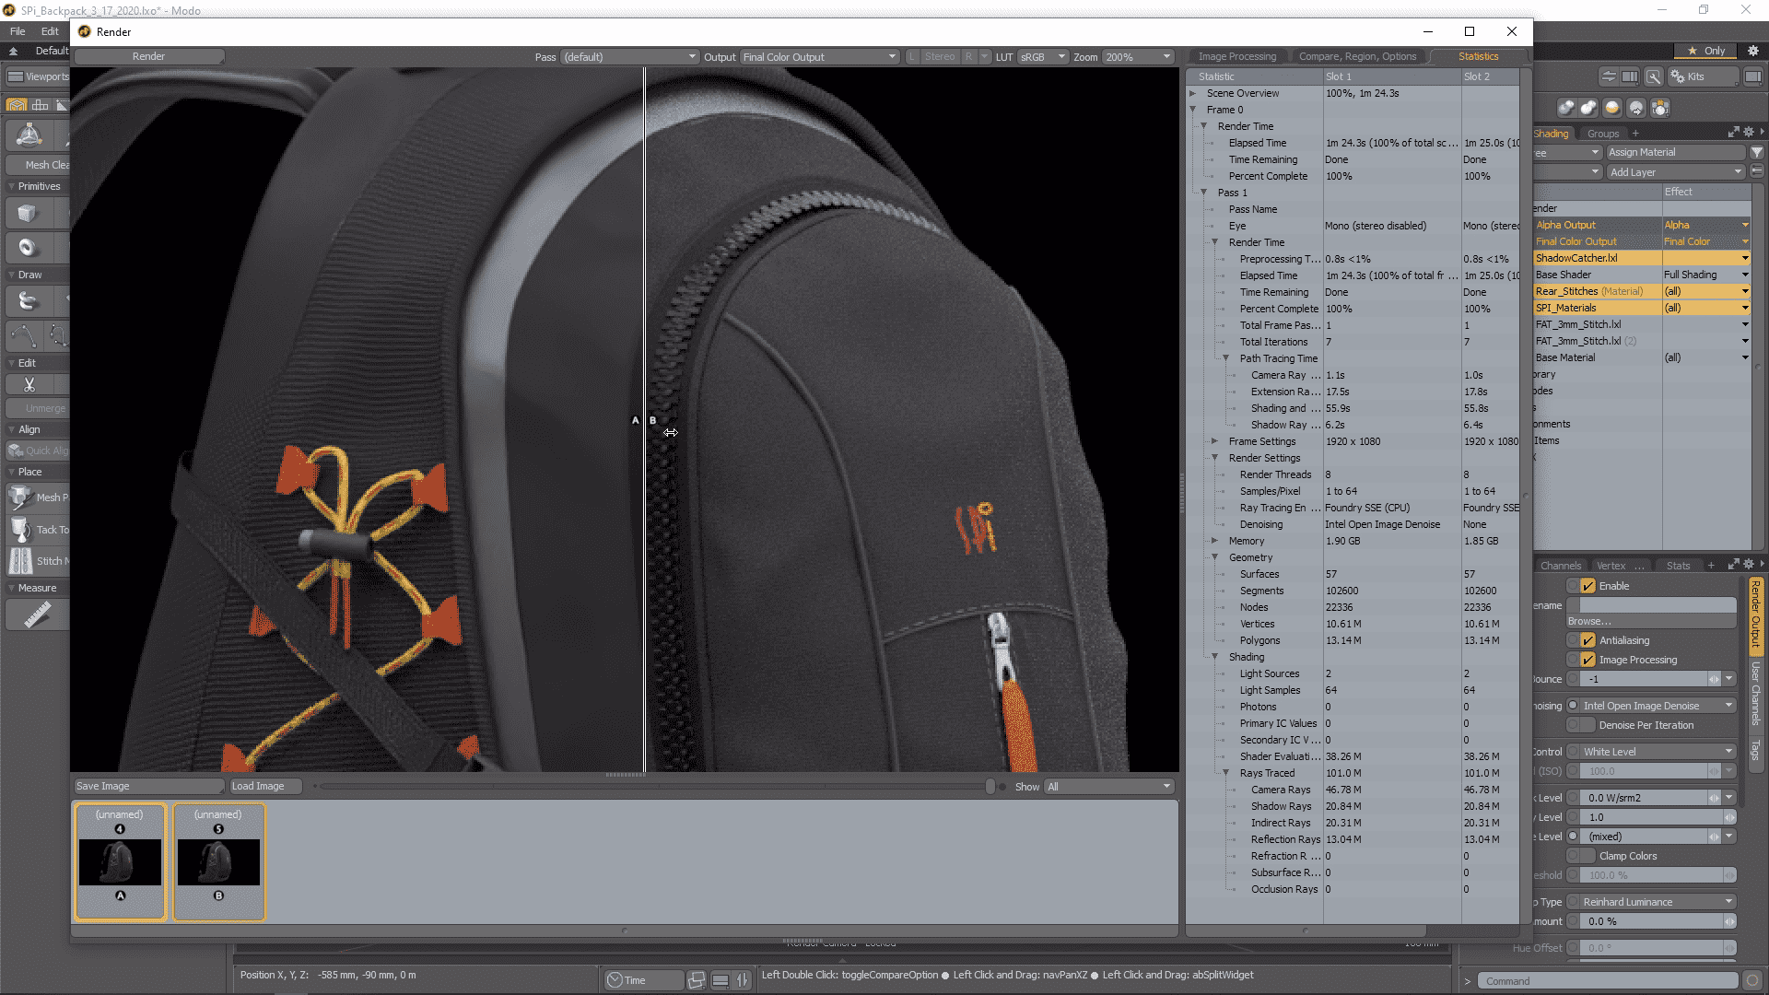Image resolution: width=1769 pixels, height=995 pixels.
Task: Click the Save Image button
Action: pos(147,786)
